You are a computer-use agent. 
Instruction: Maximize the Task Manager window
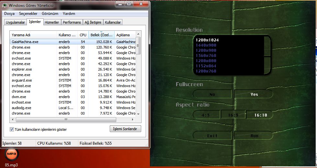coord(129,4)
